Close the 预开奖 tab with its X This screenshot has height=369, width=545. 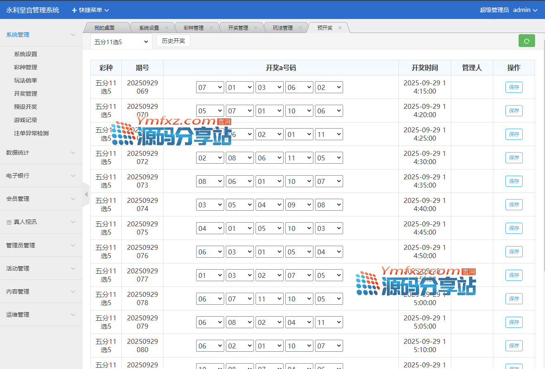340,28
